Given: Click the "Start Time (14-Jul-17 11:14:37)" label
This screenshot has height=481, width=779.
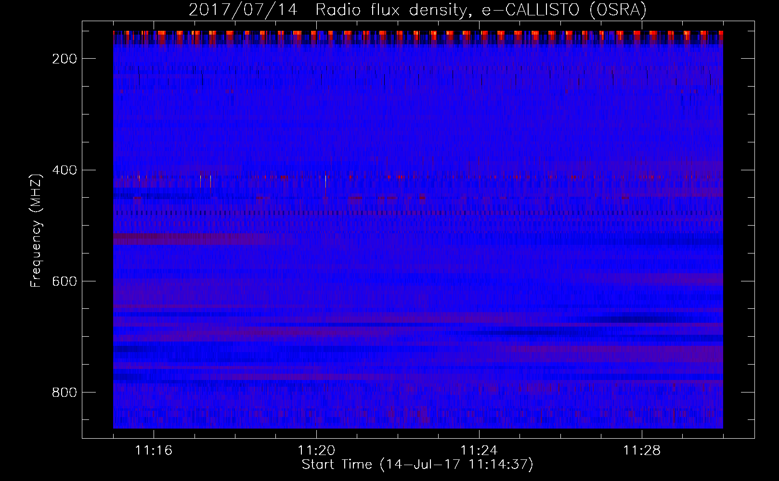Looking at the screenshot, I should coord(417,465).
